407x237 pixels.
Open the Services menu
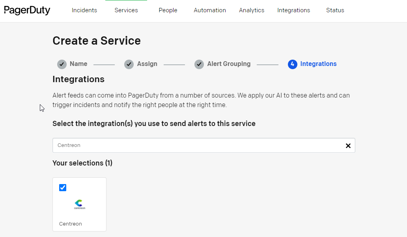[x=126, y=10]
